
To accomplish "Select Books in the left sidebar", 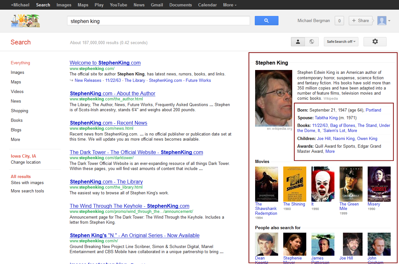I will click(x=17, y=120).
